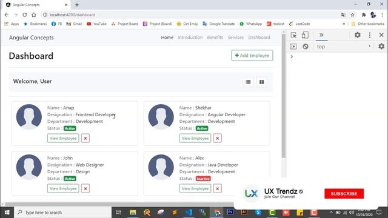The image size is (388, 218).
Task: Open the top JavaScript context dropdown
Action: click(x=344, y=47)
